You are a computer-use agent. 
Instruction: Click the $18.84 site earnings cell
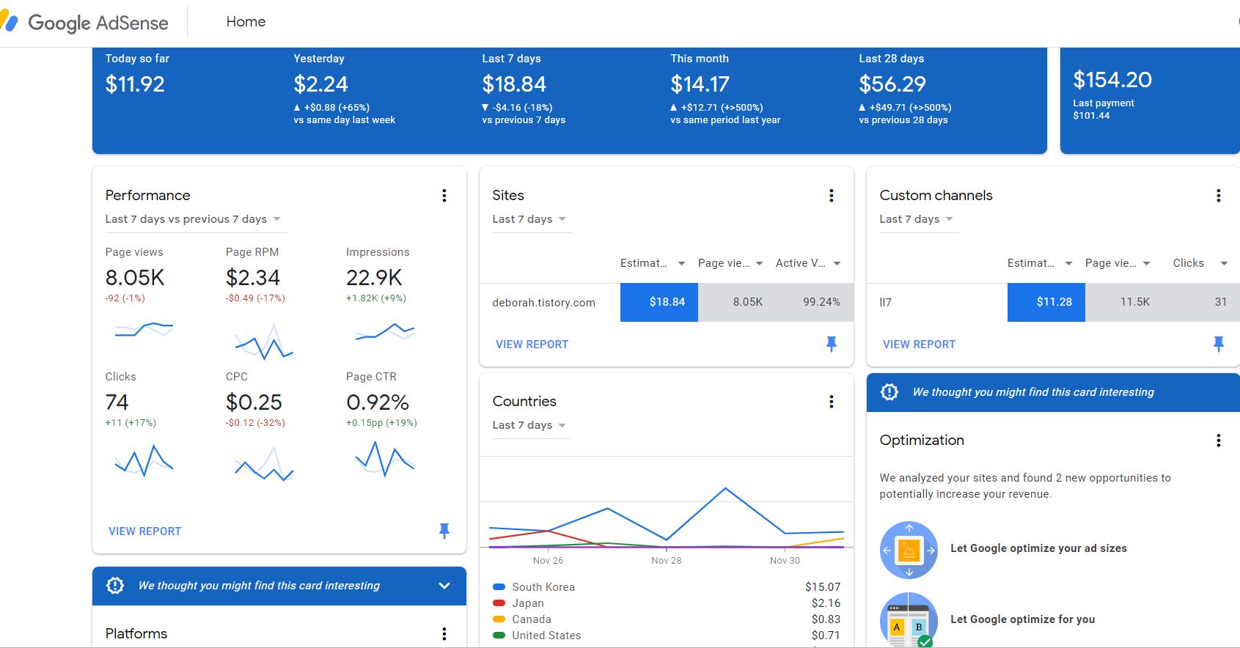[x=659, y=303]
